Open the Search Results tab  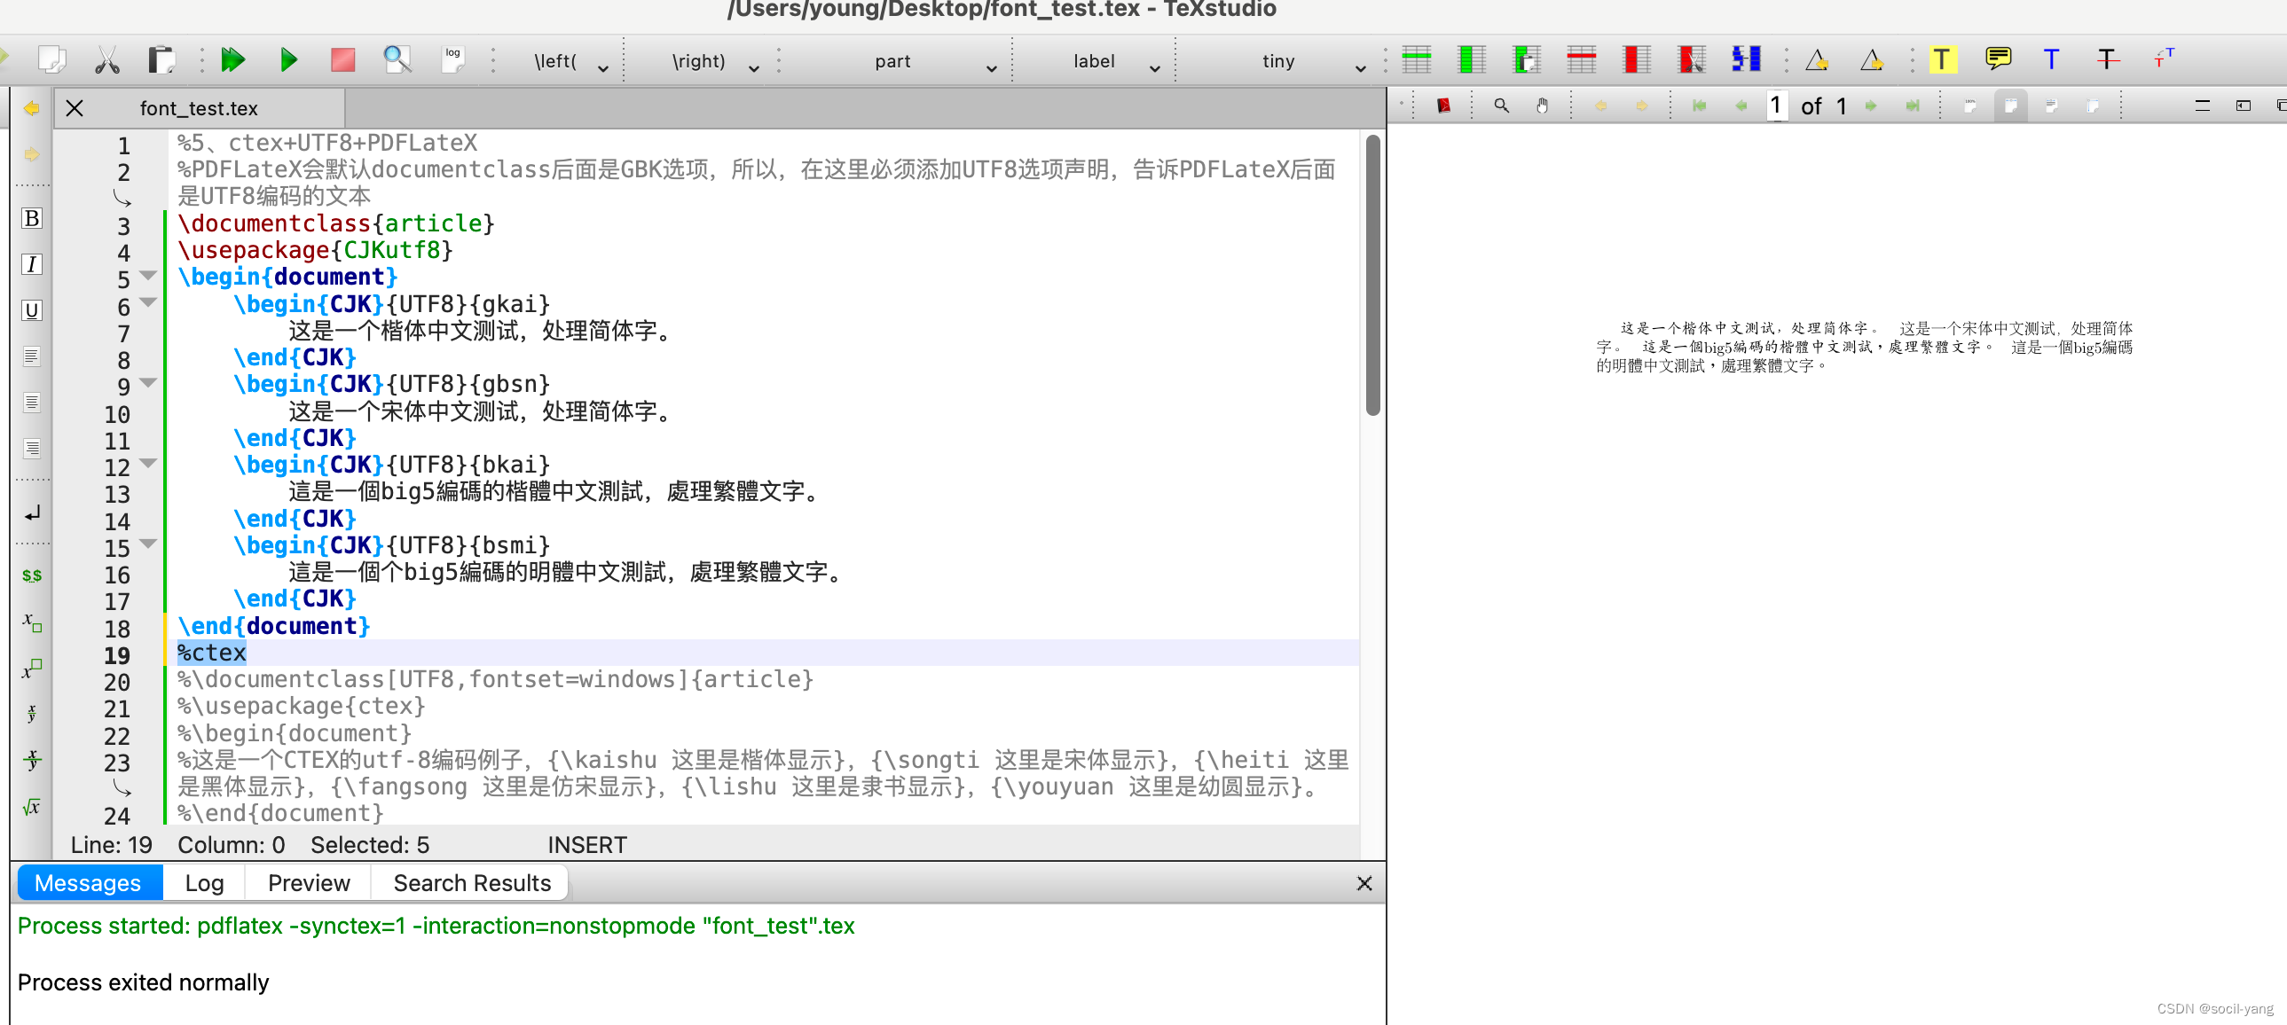point(471,883)
